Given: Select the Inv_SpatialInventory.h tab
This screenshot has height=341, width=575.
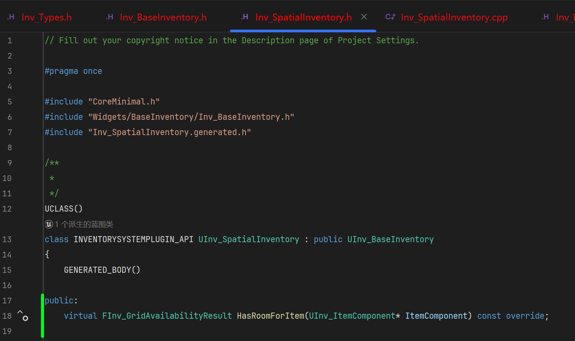Looking at the screenshot, I should 303,17.
